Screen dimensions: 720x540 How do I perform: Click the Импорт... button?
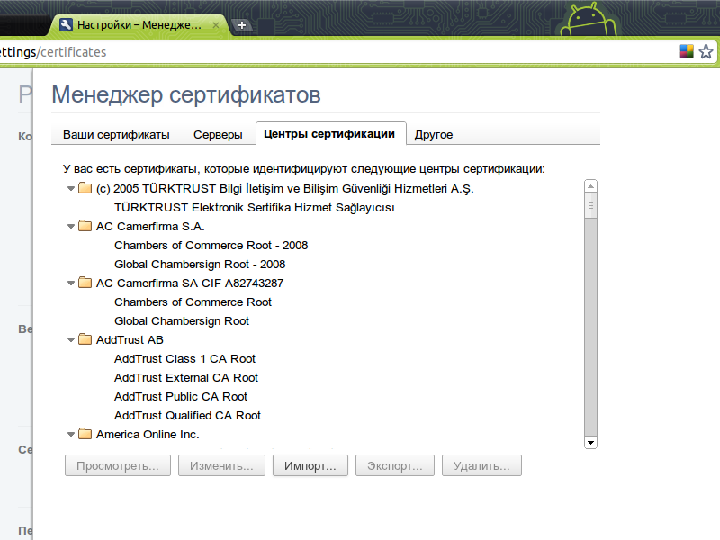310,465
